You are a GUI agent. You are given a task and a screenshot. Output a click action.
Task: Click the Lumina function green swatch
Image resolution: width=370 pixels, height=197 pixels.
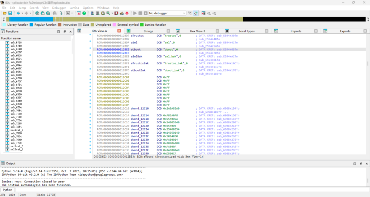pyautogui.click(x=142, y=25)
